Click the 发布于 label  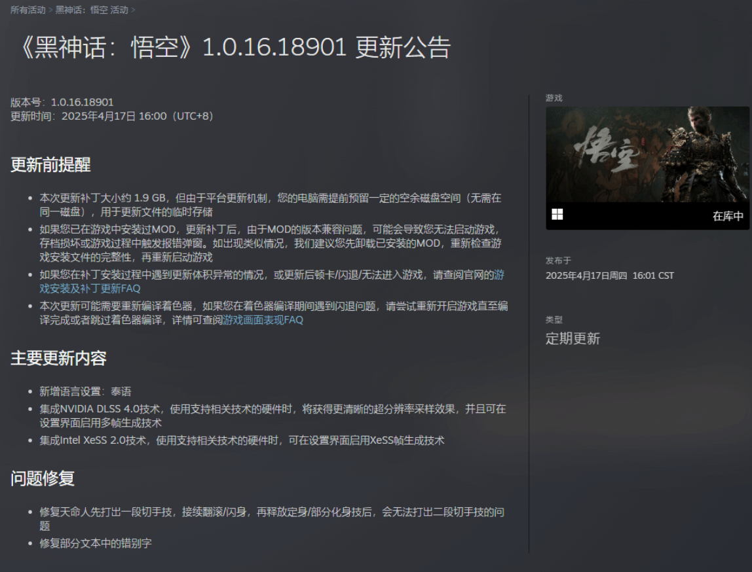(558, 260)
